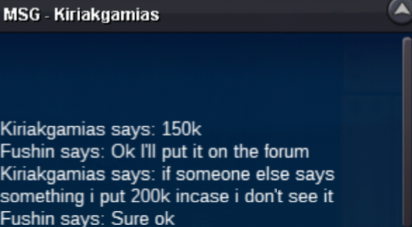Select the "something i put 200k incase" line
The height and width of the screenshot is (227, 412).
pyautogui.click(x=167, y=197)
